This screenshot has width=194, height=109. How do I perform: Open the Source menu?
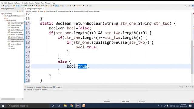(x=11, y=3)
